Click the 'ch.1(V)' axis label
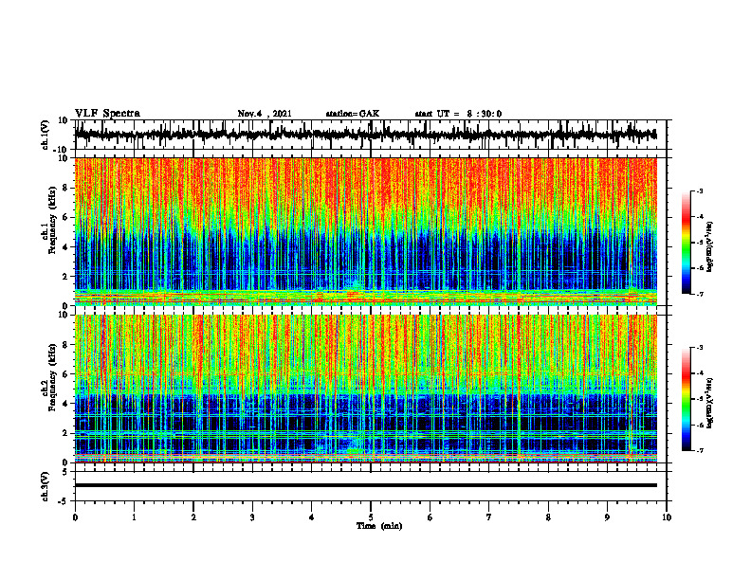 [x=46, y=135]
